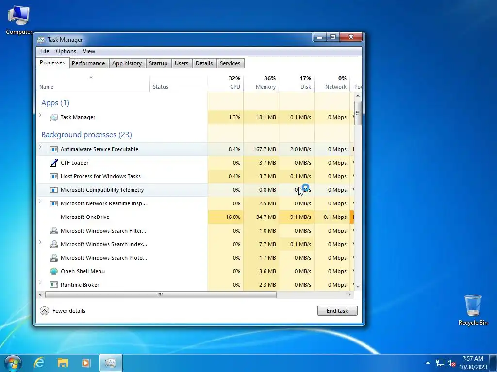The image size is (497, 372).
Task: Click the Task Manager taskbar button
Action: tap(111, 363)
